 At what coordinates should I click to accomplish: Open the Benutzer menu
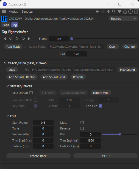point(28,12)
